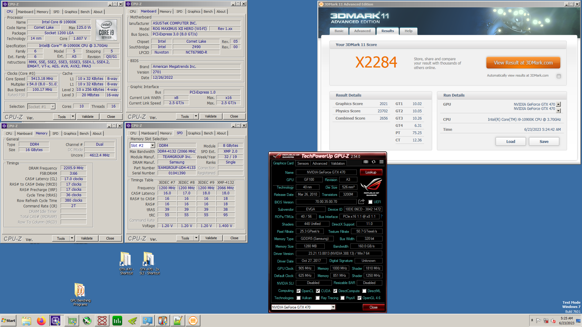Viewport: 582px width, 327px height.
Task: Click the green comet taskbar icon
Action: pyautogui.click(x=87, y=321)
